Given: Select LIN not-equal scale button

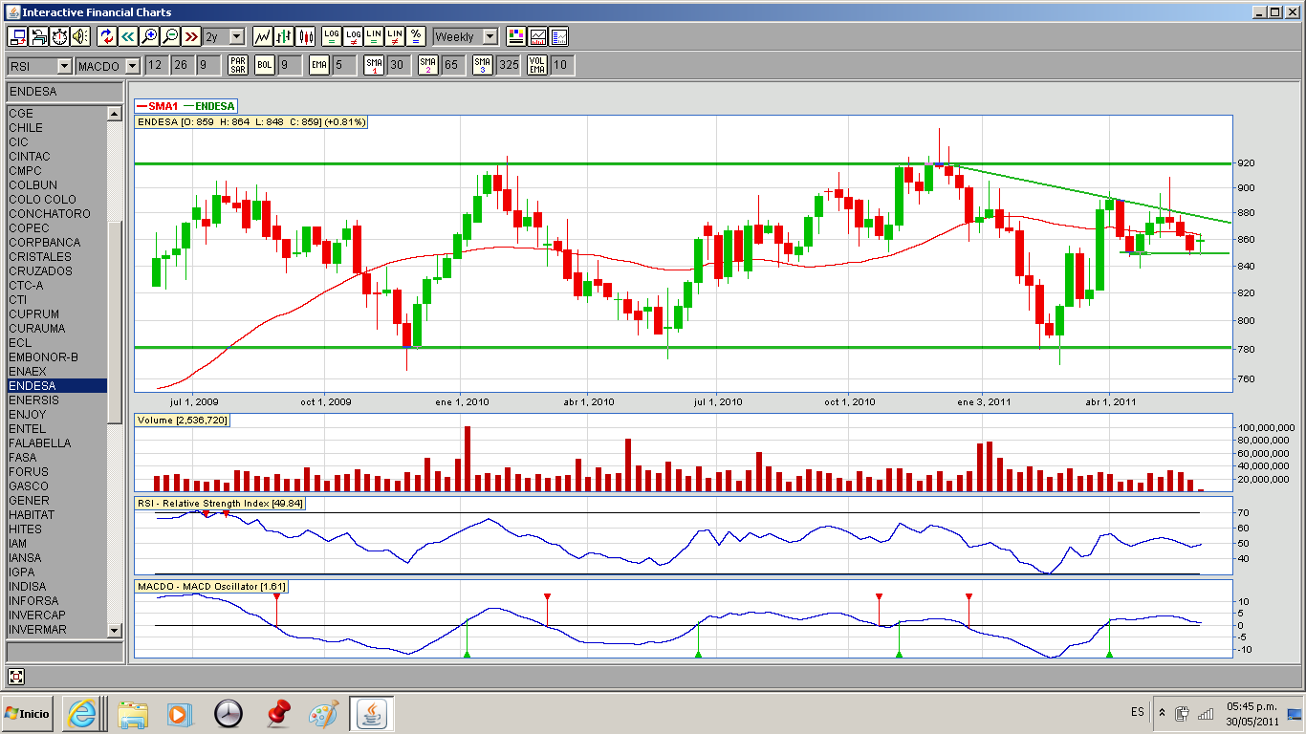Looking at the screenshot, I should click(x=395, y=36).
